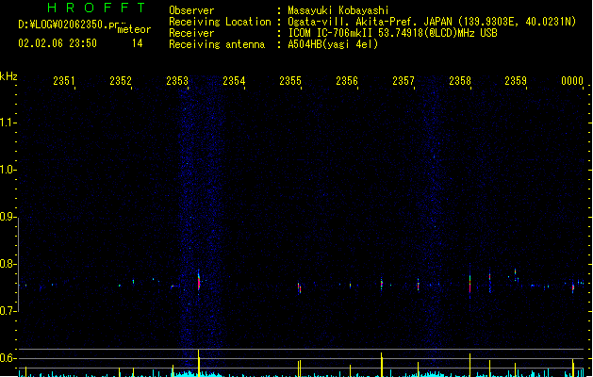Viewport: 593px width, 377px height.
Task: Click the 2356 time marker
Action: pos(347,81)
